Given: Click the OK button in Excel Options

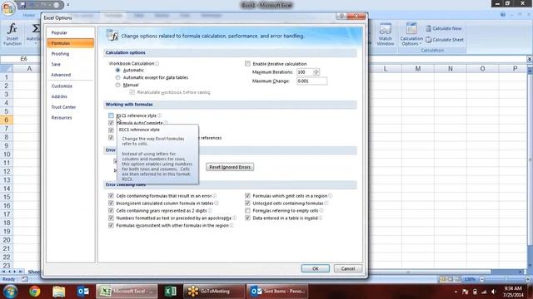Looking at the screenshot, I should [x=315, y=268].
